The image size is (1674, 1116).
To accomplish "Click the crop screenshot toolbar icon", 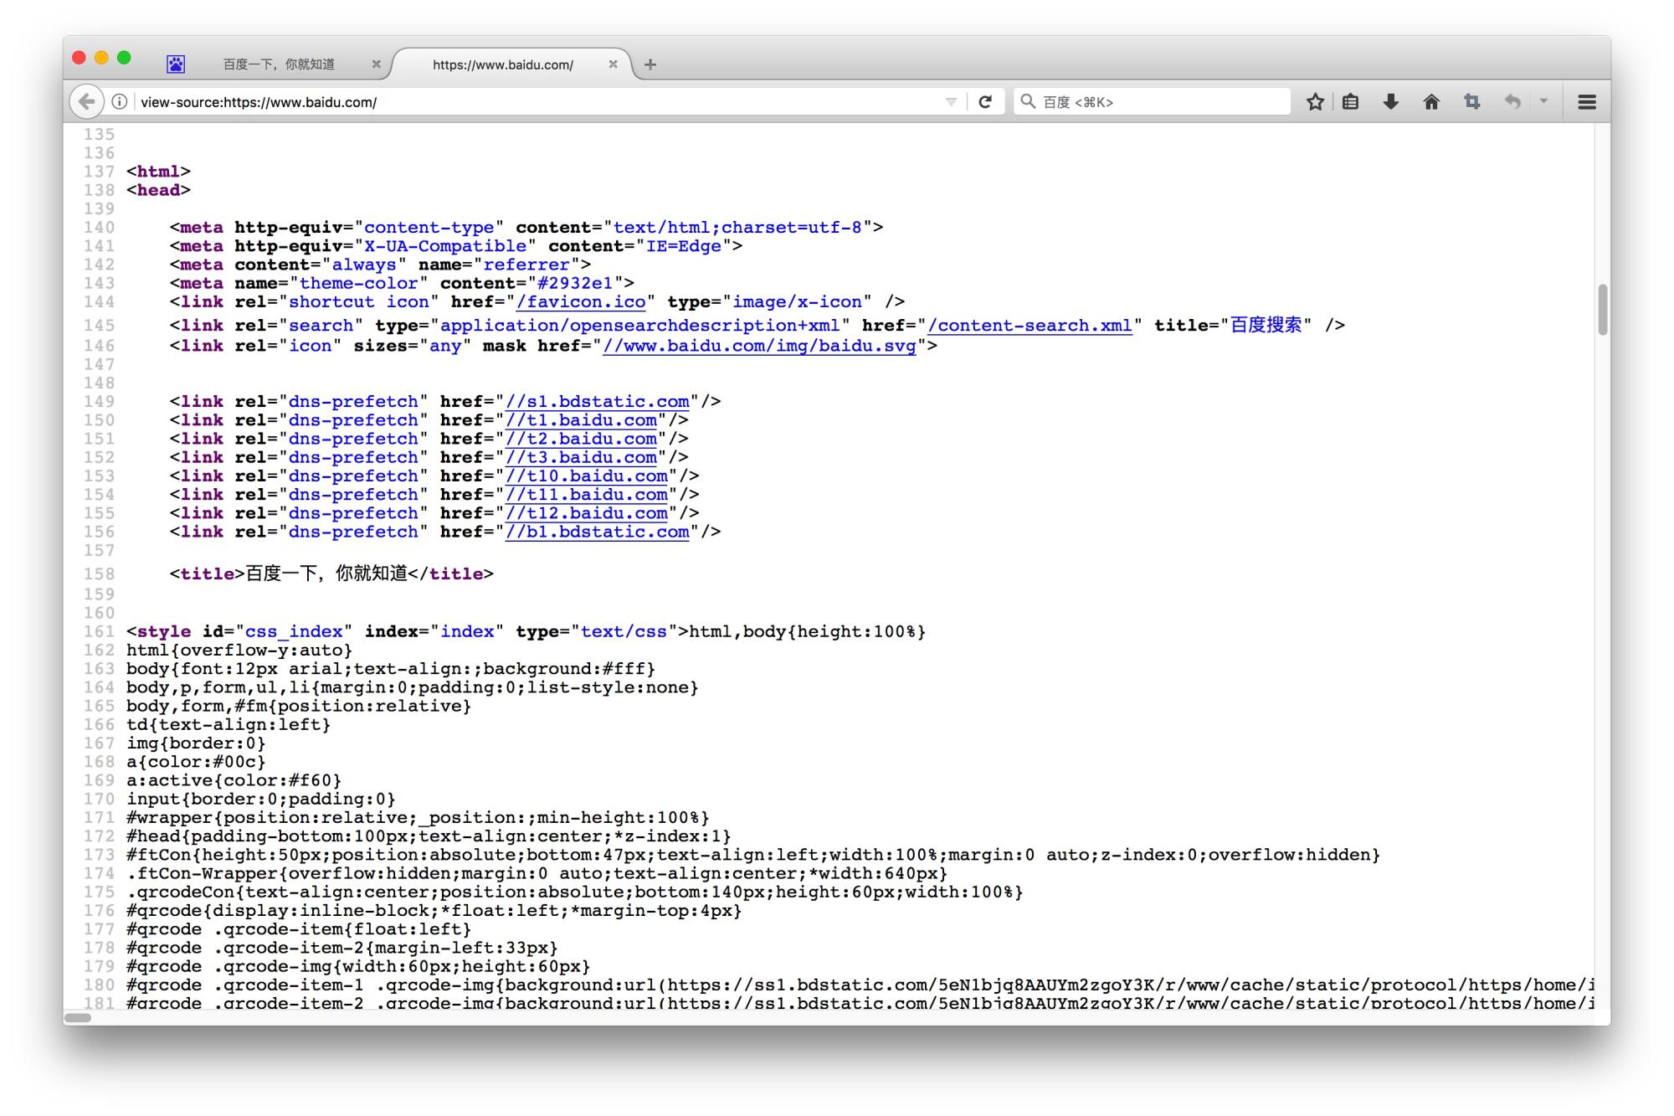I will point(1471,102).
